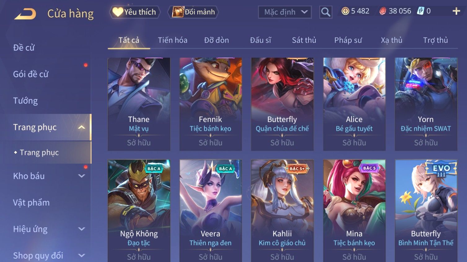Tap the red gem currency icon
This screenshot has width=467, height=262.
383,11
